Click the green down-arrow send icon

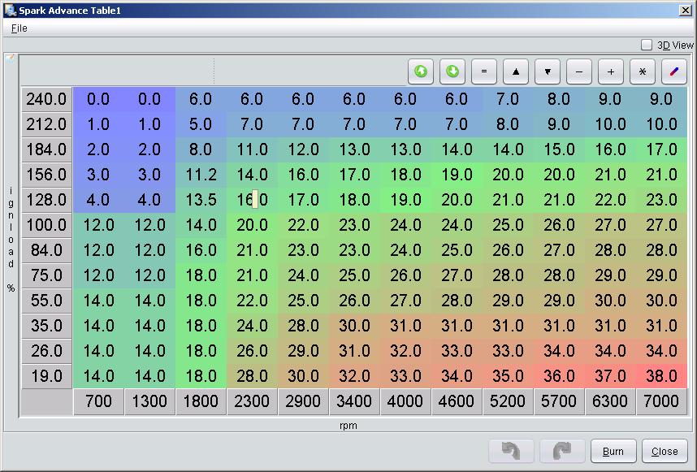(452, 71)
